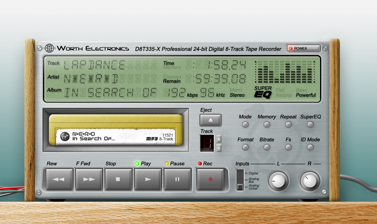This screenshot has width=377, height=224.
Task: Click the Worth Electronics globe logo
Action: [49, 48]
